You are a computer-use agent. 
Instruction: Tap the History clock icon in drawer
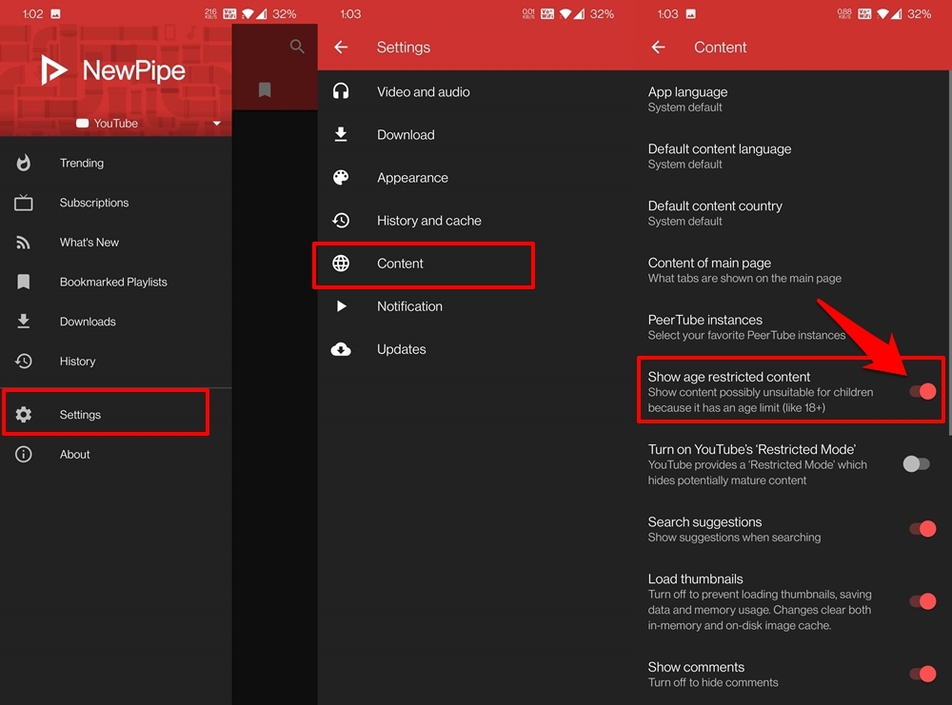tap(23, 361)
